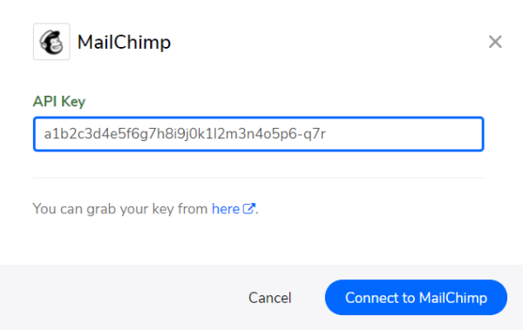Click the MailChimp heading text
Viewport: 523px width, 330px height.
pos(124,43)
